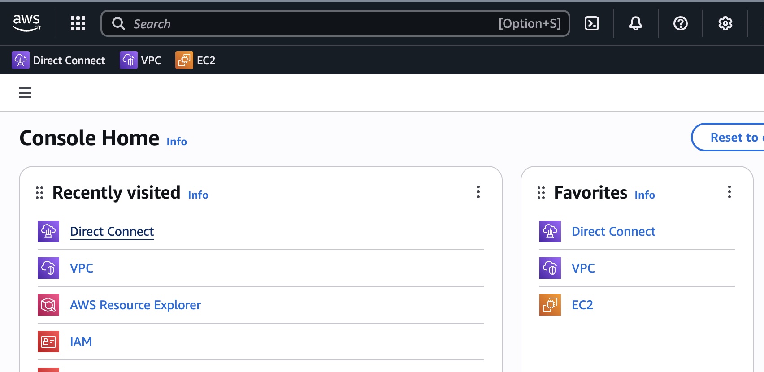Open AWS Resource Explorer link
This screenshot has height=372, width=764.
tap(135, 305)
